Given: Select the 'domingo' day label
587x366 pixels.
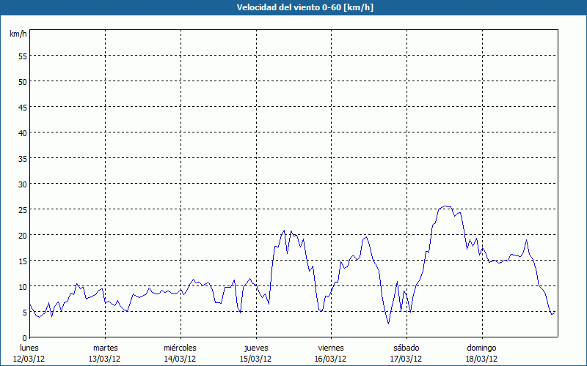Looking at the screenshot, I should coord(481,348).
